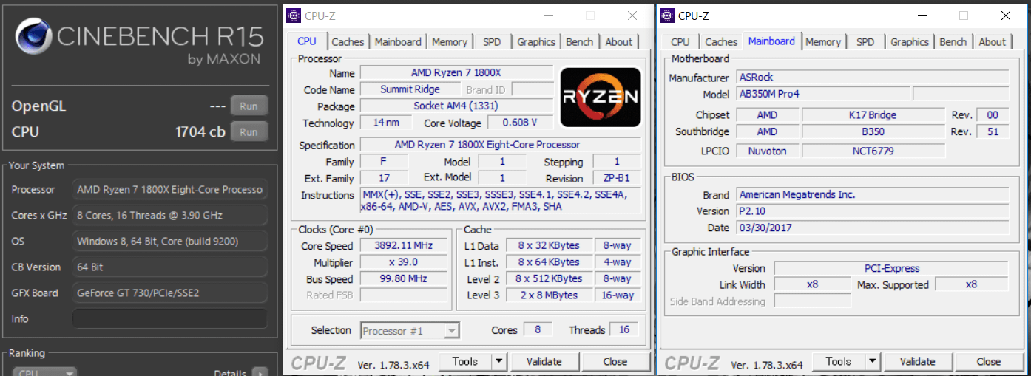Click Validate in left CPU-Z window
The image size is (1031, 376).
click(x=544, y=361)
